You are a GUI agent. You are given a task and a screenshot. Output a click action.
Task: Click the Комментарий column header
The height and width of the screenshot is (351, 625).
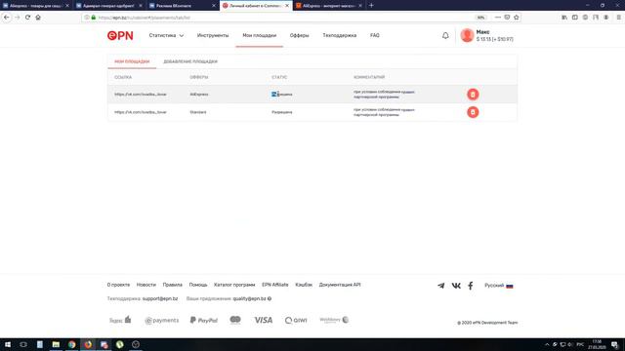[369, 77]
